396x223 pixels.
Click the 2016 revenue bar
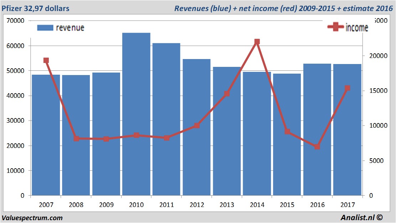[x=317, y=129]
